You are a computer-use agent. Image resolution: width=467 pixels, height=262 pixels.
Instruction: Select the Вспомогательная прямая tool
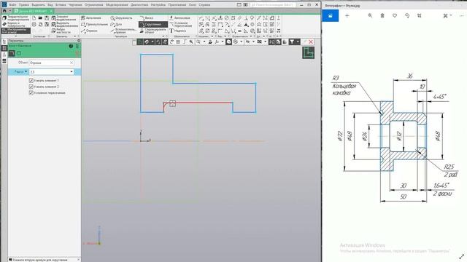pos(123,31)
